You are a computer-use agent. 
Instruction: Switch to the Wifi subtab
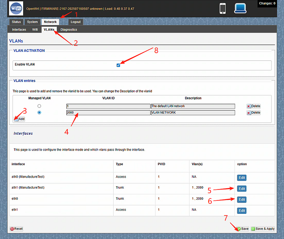35,30
